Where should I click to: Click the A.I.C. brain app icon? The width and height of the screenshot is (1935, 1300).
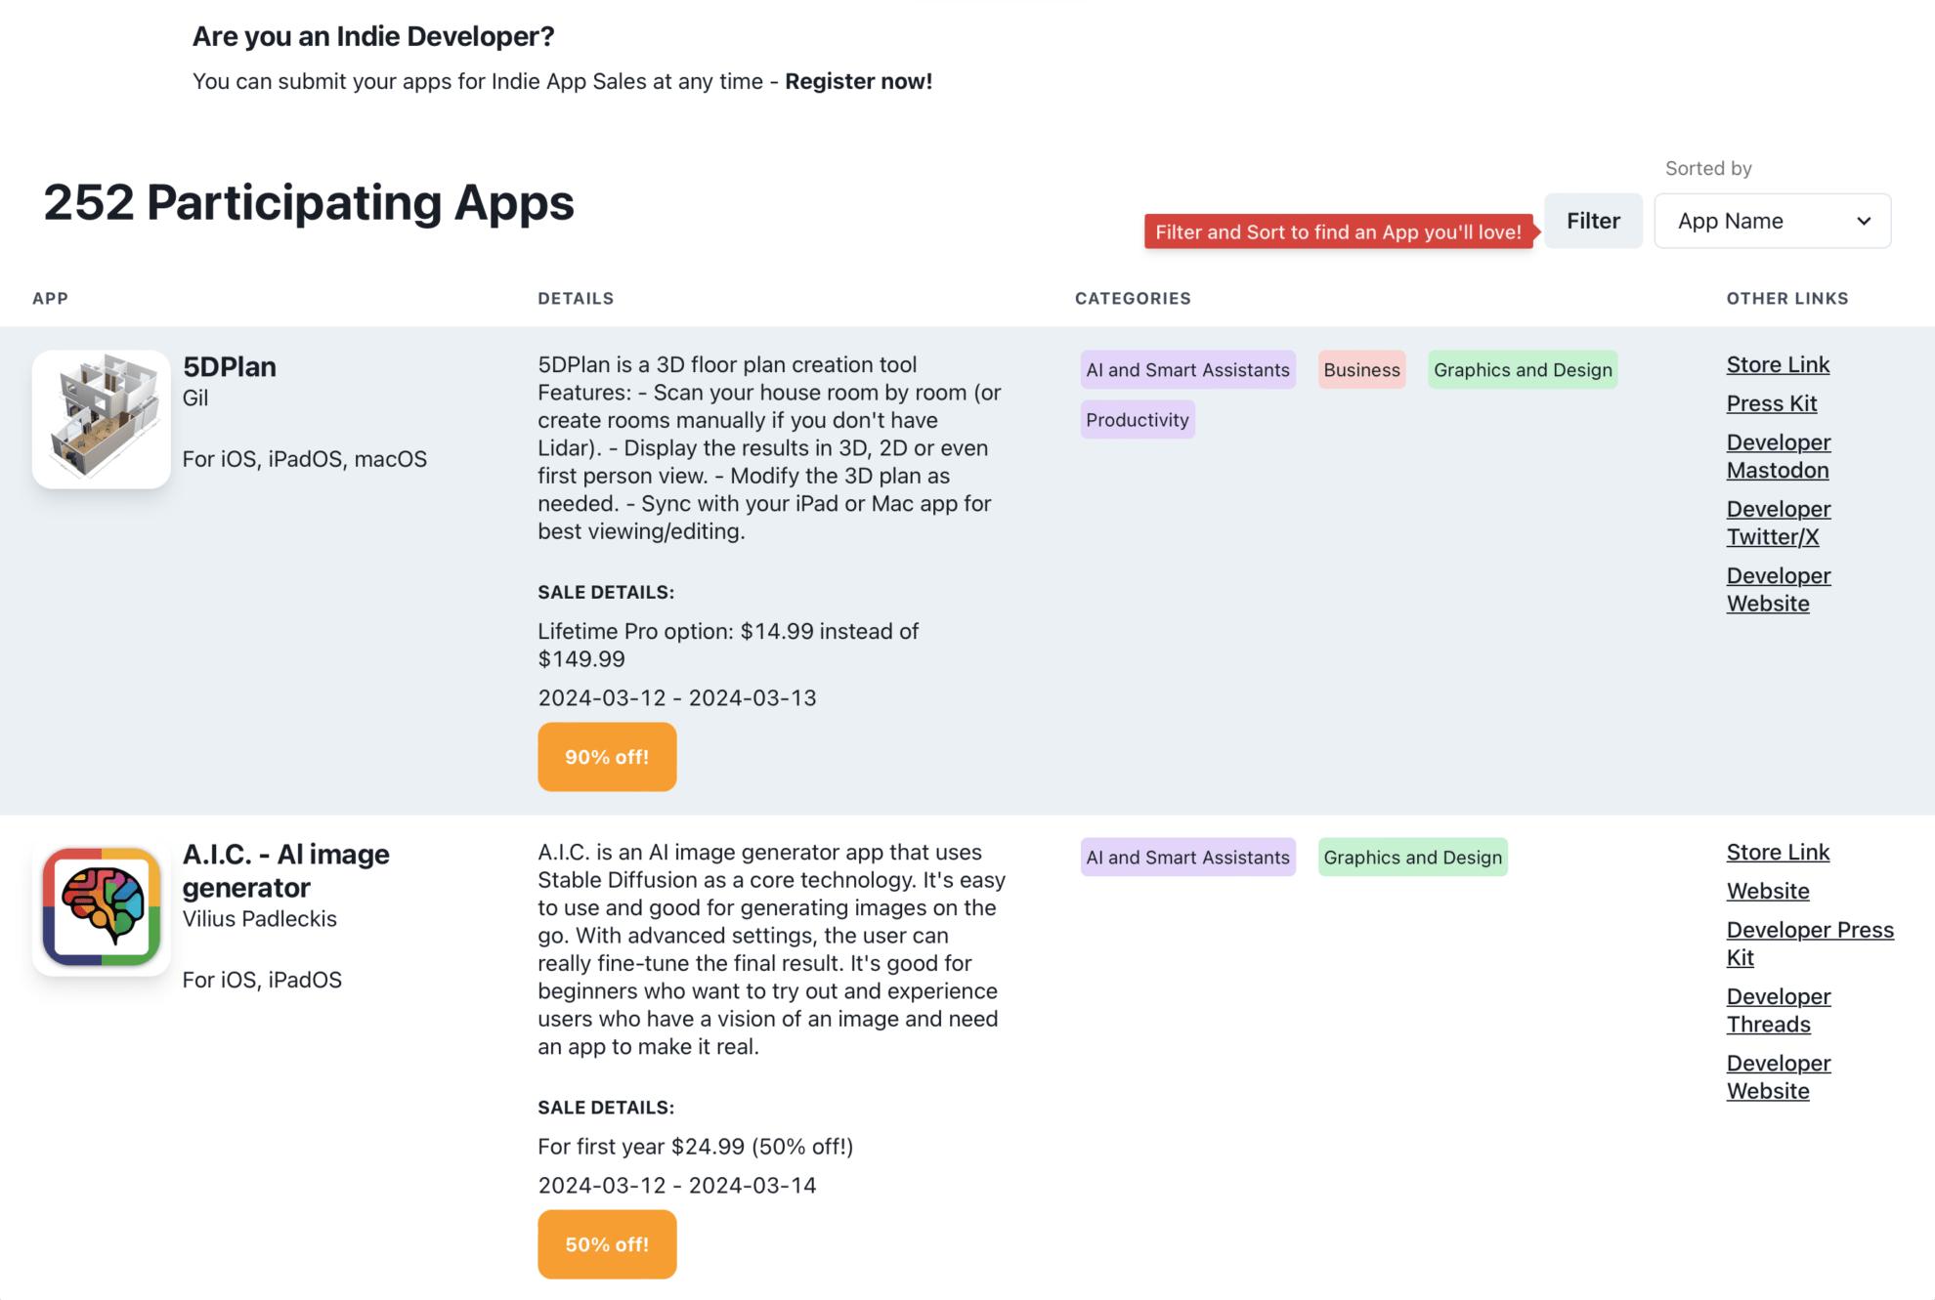coord(102,906)
